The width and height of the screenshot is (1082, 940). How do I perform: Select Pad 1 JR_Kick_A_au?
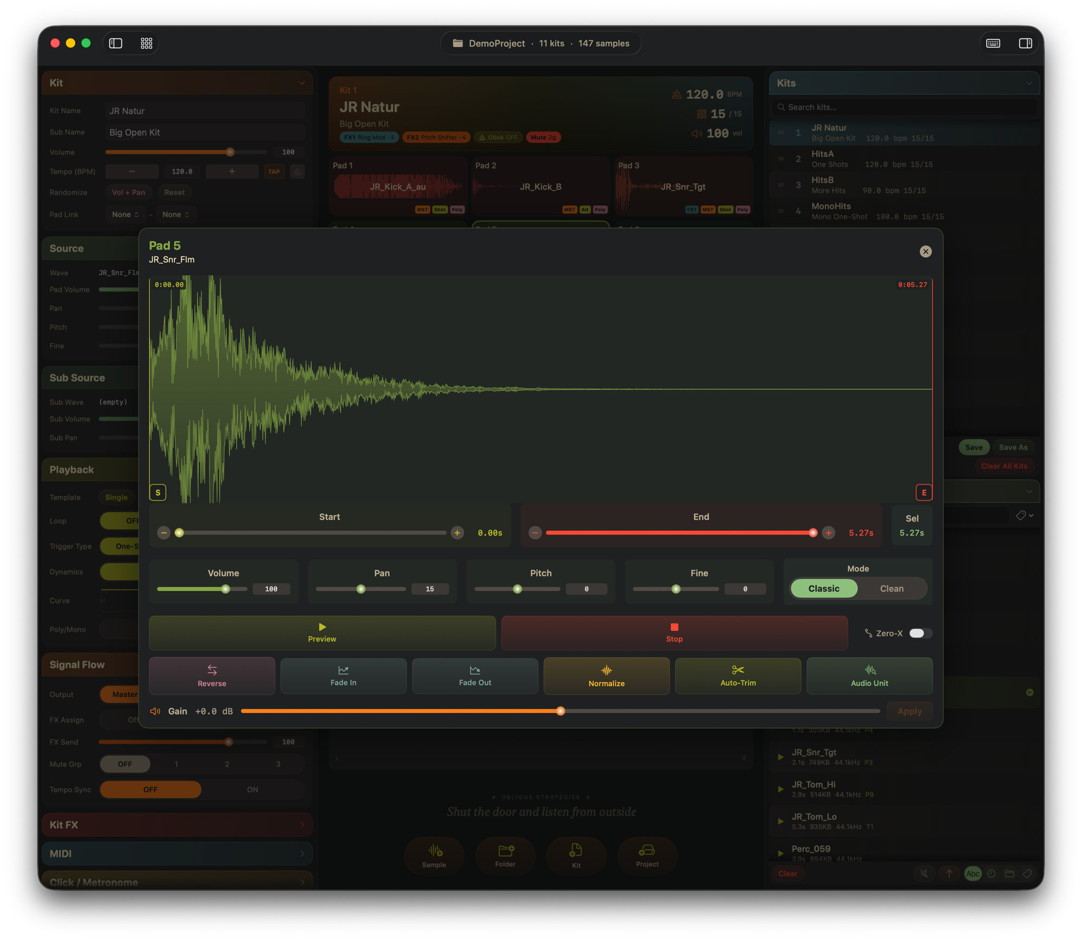tap(398, 186)
